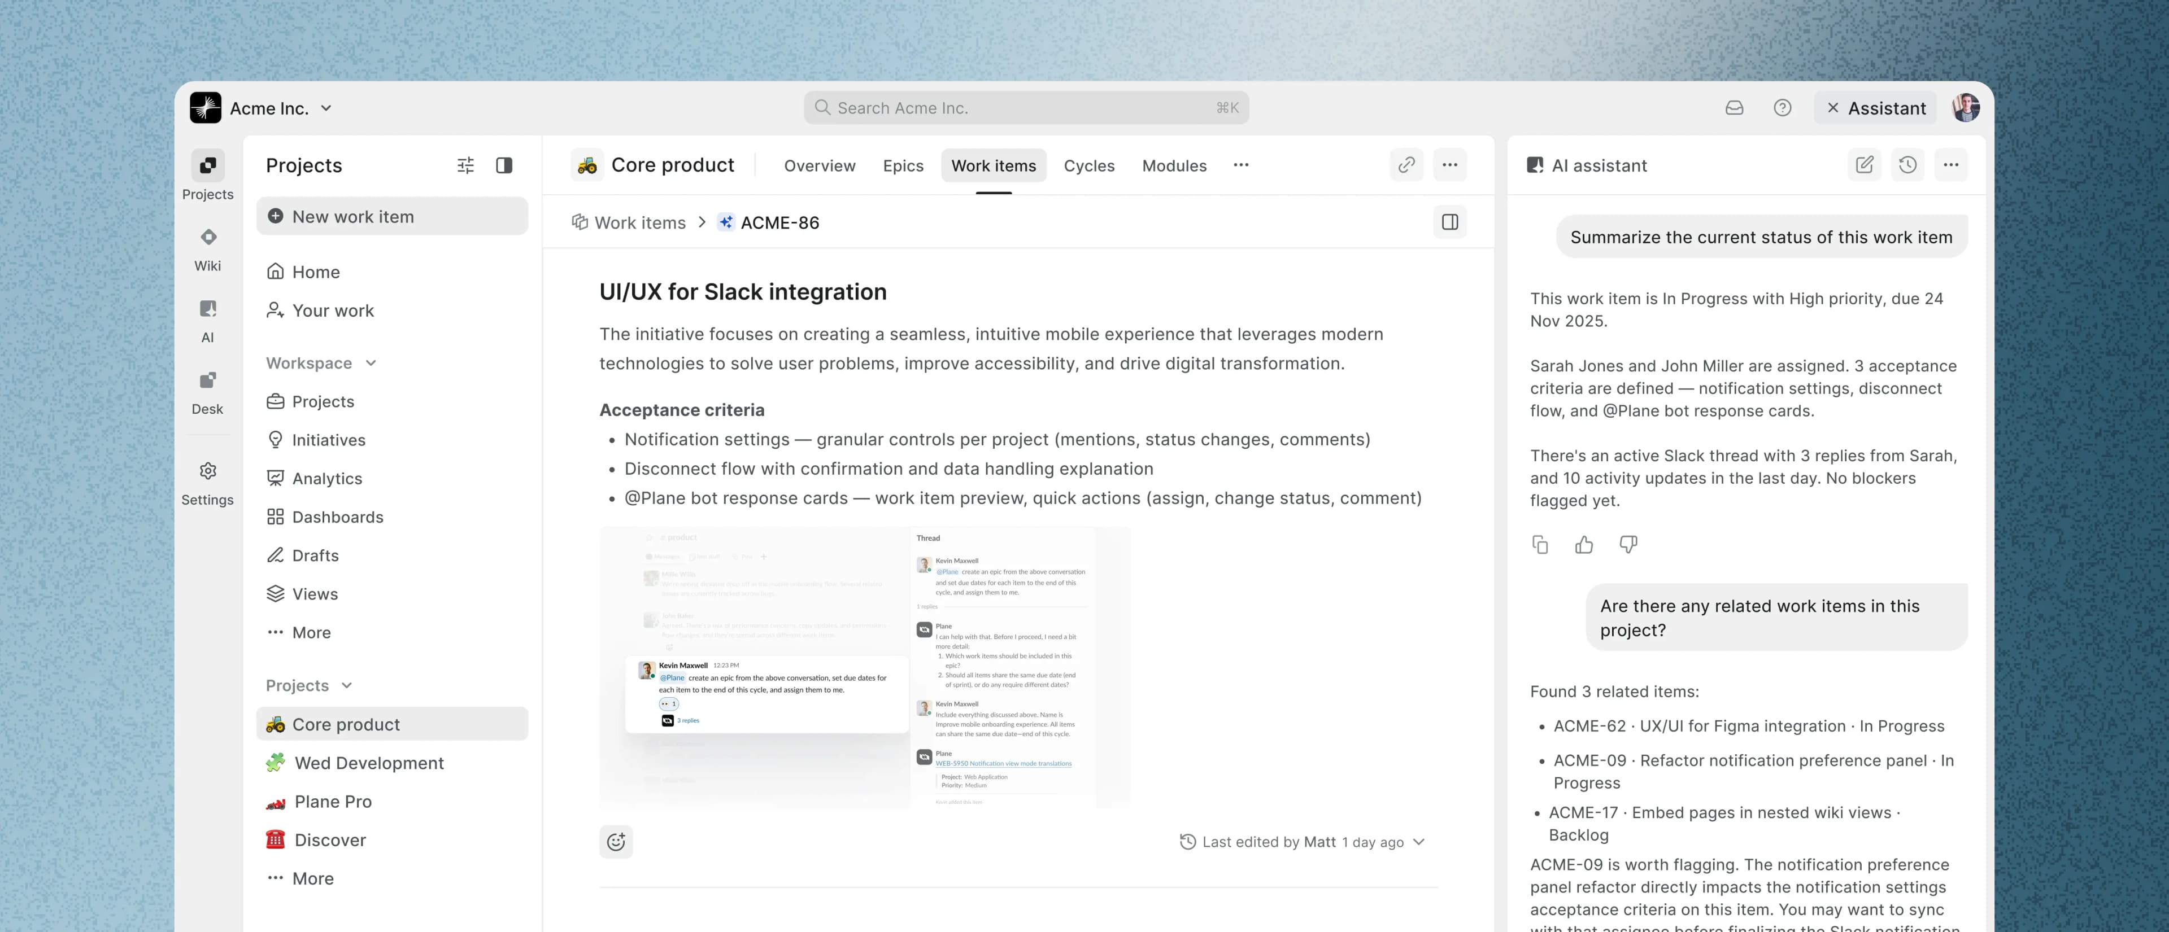Add emoji reaction to work item
This screenshot has width=2169, height=932.
click(616, 842)
